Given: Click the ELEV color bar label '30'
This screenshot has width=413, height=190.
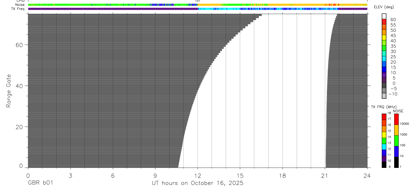Looking at the screenshot, I should coord(393,51).
